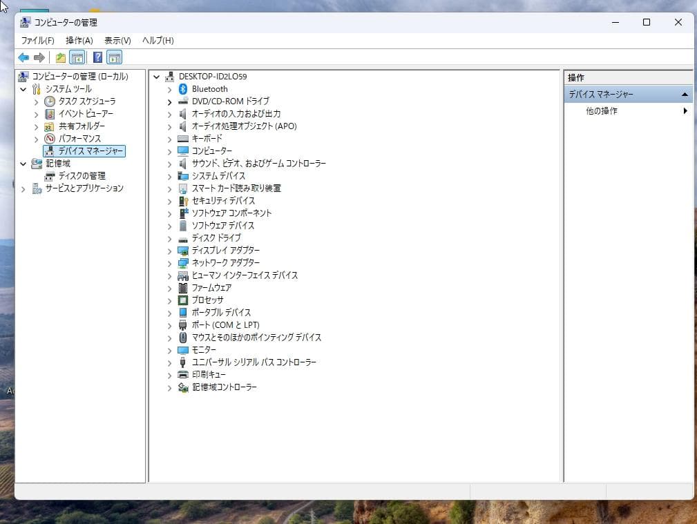
Task: Select ディスクの管理 in left tree
Action: [x=82, y=176]
